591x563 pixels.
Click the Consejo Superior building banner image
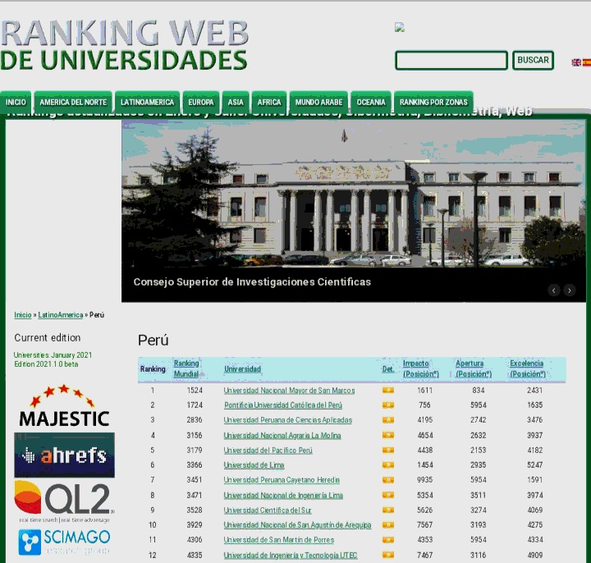(x=353, y=197)
